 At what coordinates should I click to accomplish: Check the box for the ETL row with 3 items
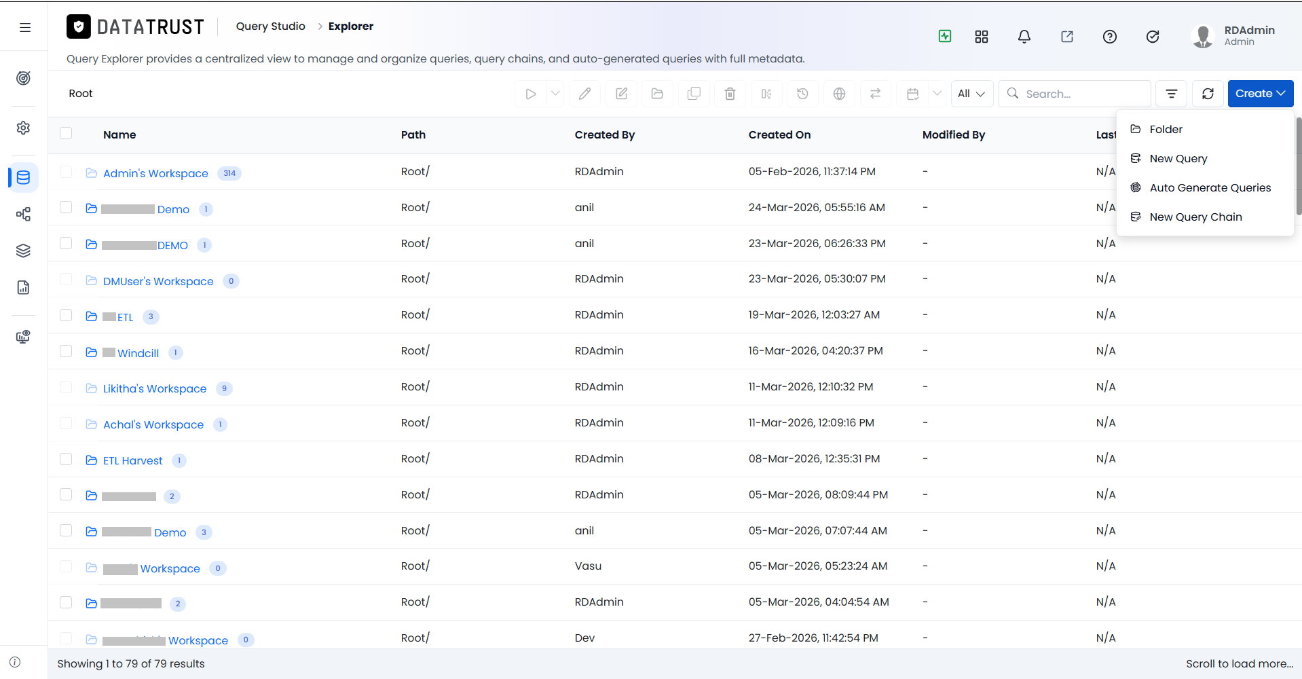[x=66, y=315]
